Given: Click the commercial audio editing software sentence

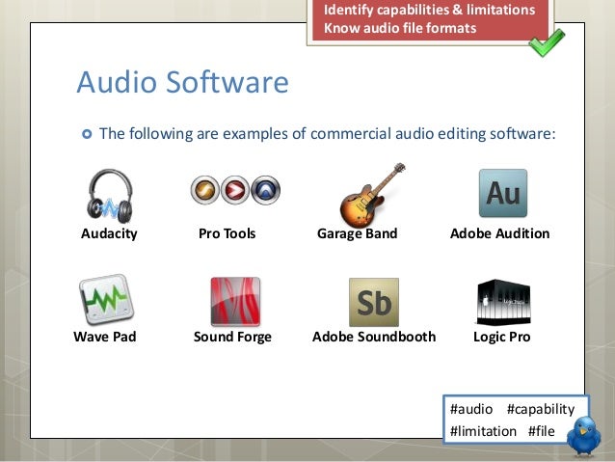Looking at the screenshot, I should tap(328, 134).
